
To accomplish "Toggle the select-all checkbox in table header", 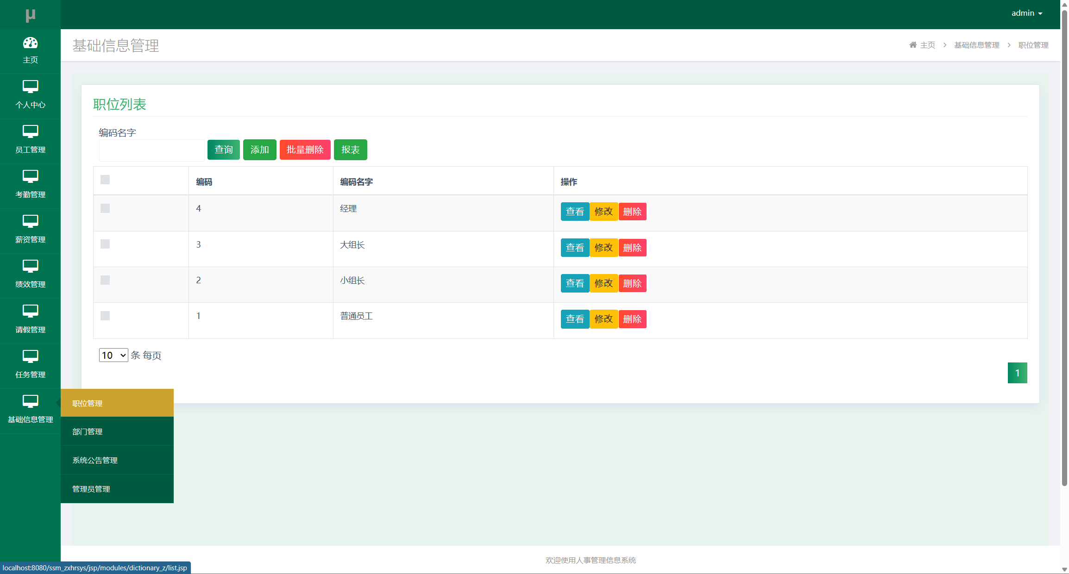I will click(105, 180).
